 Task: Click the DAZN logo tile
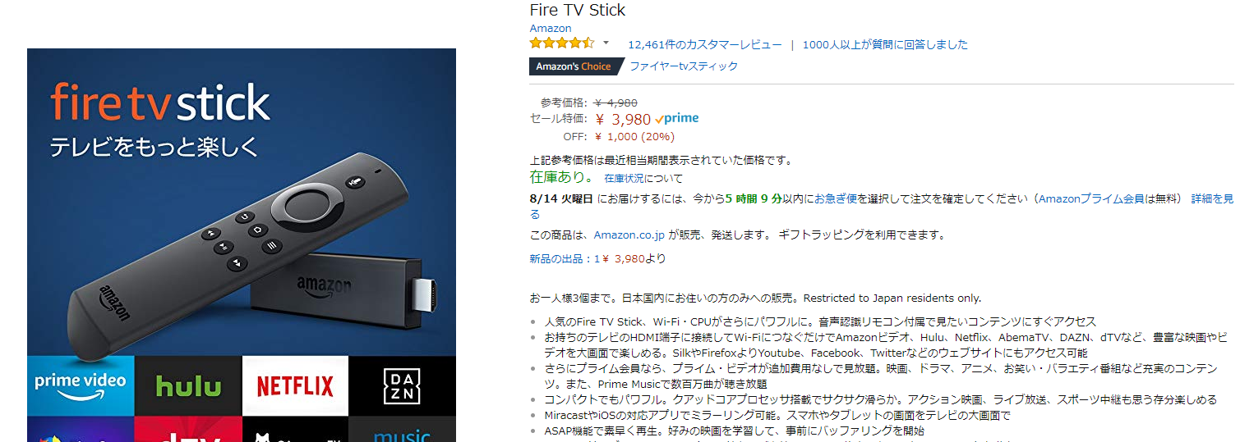[x=403, y=385]
